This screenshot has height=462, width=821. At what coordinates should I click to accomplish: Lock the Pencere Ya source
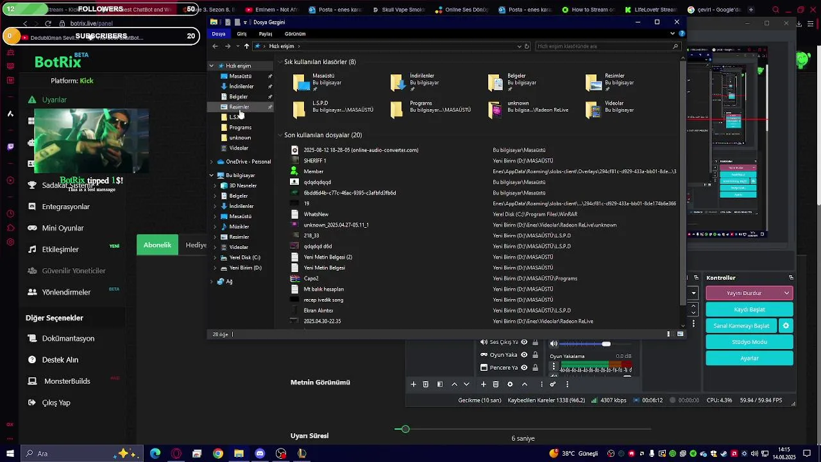535,368
